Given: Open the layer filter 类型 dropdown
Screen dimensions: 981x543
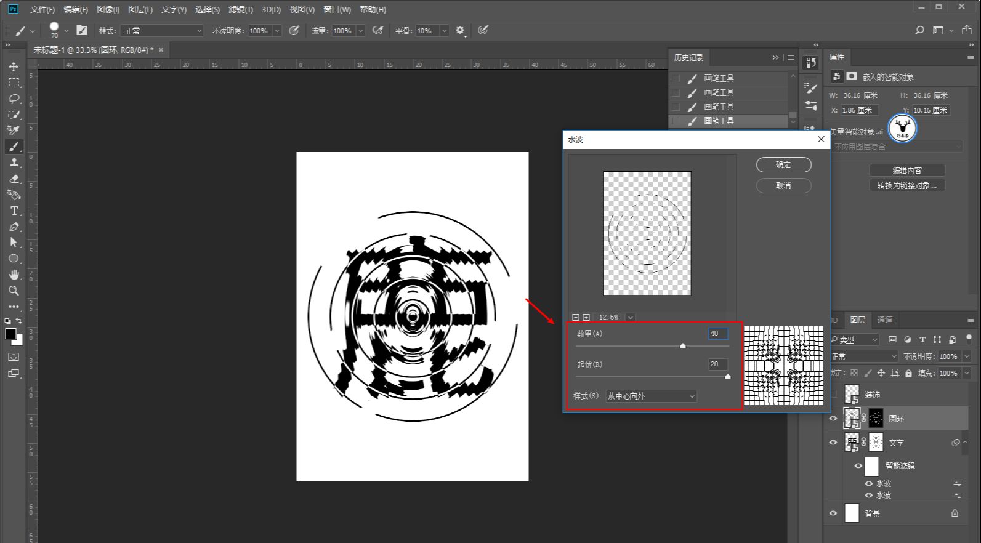Looking at the screenshot, I should click(x=855, y=339).
